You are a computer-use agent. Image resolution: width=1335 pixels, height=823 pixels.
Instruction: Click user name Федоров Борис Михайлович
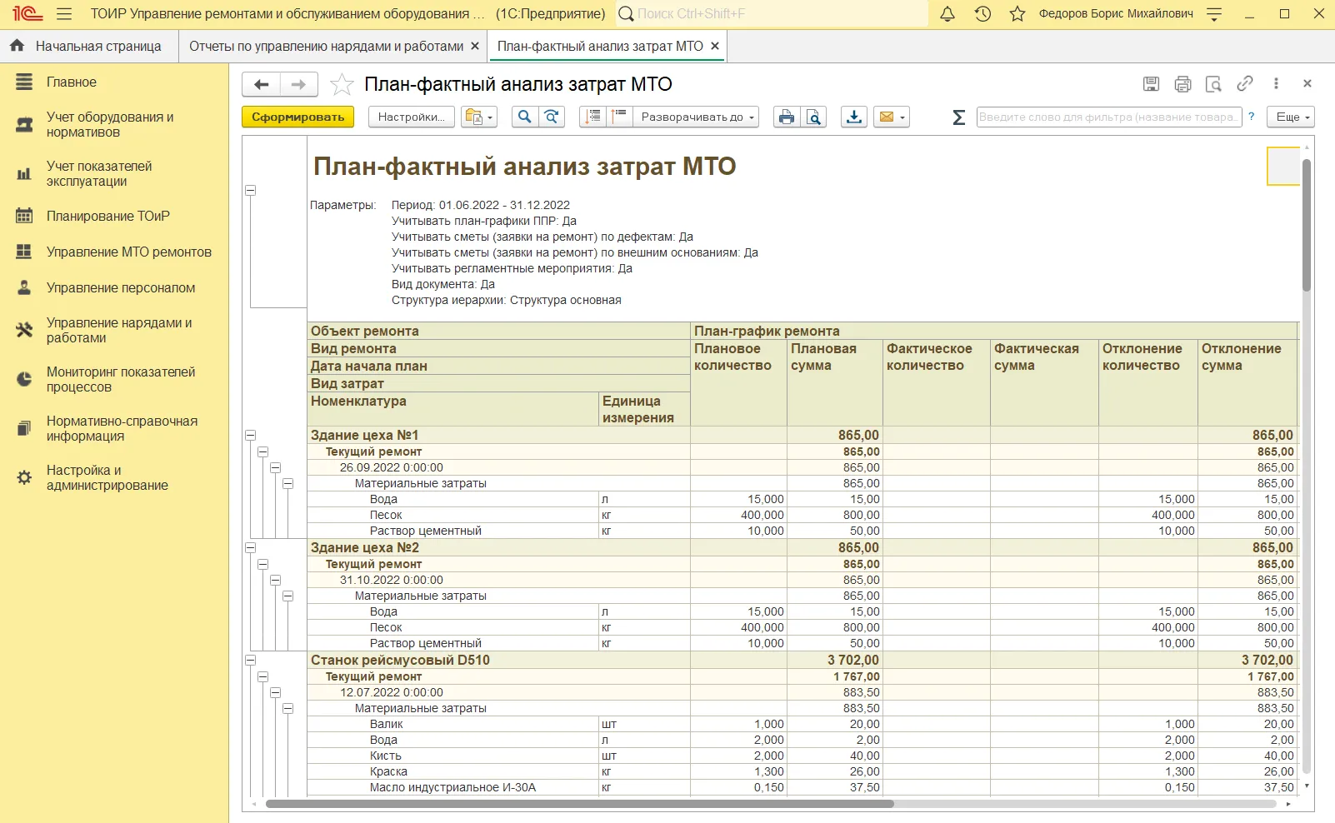click(x=1116, y=14)
